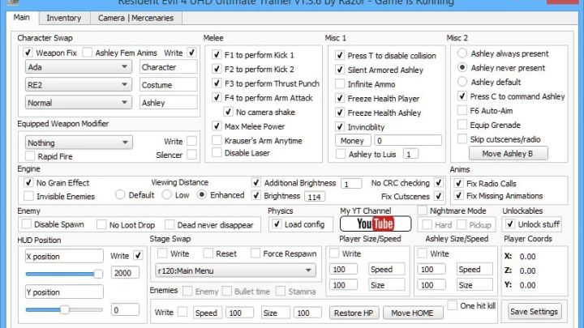Click Ashley Size value field

coord(432,285)
